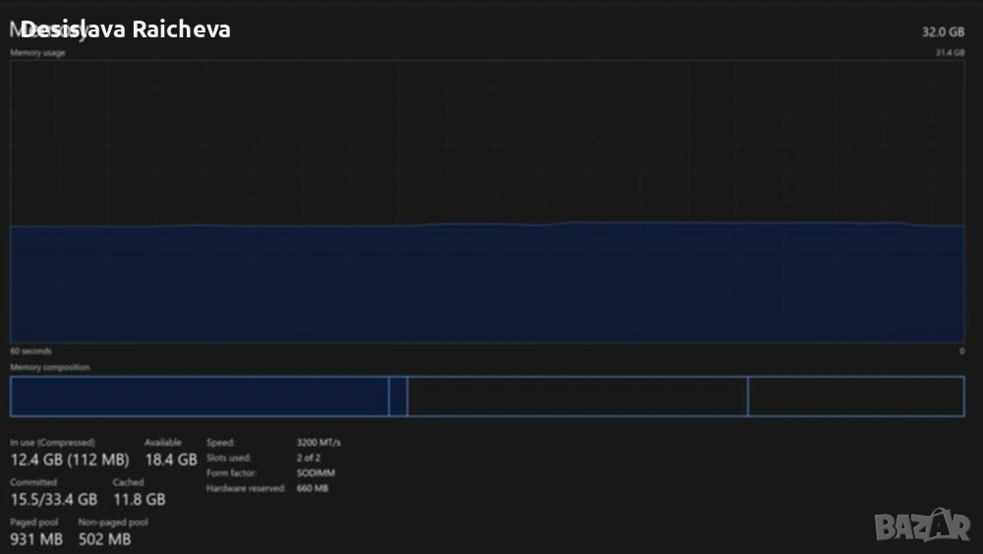Viewport: 983px width, 554px height.
Task: Select the Available 18.4 GB value
Action: 171,460
